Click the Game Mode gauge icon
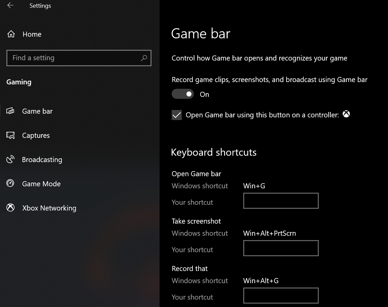The width and height of the screenshot is (388, 307). (x=10, y=183)
